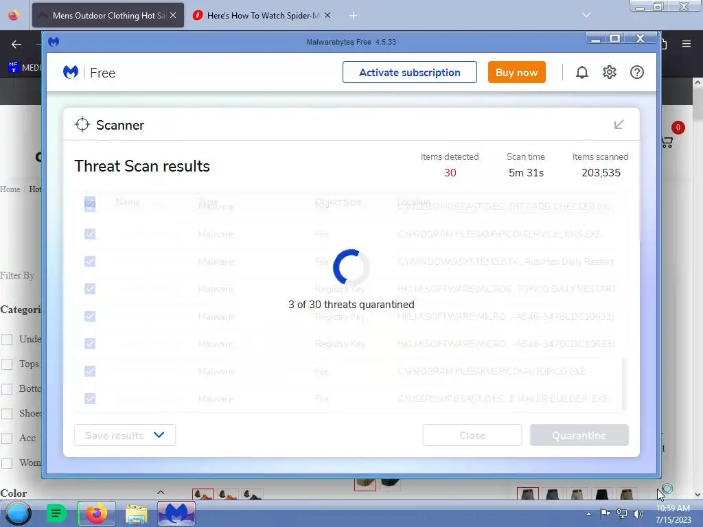The width and height of the screenshot is (703, 527).
Task: Open the Action Center flag tray icon
Action: tap(606, 514)
